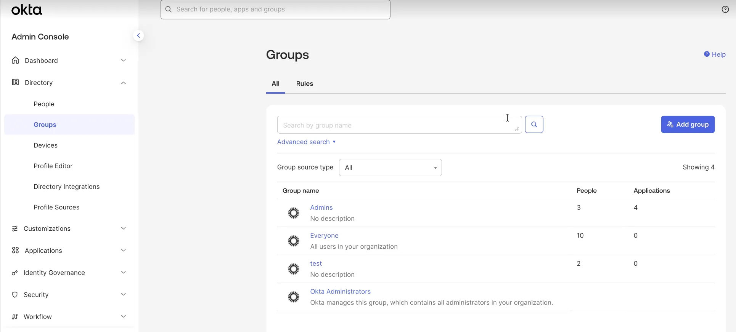736x332 pixels.
Task: Click the test group icon
Action: pos(293,269)
